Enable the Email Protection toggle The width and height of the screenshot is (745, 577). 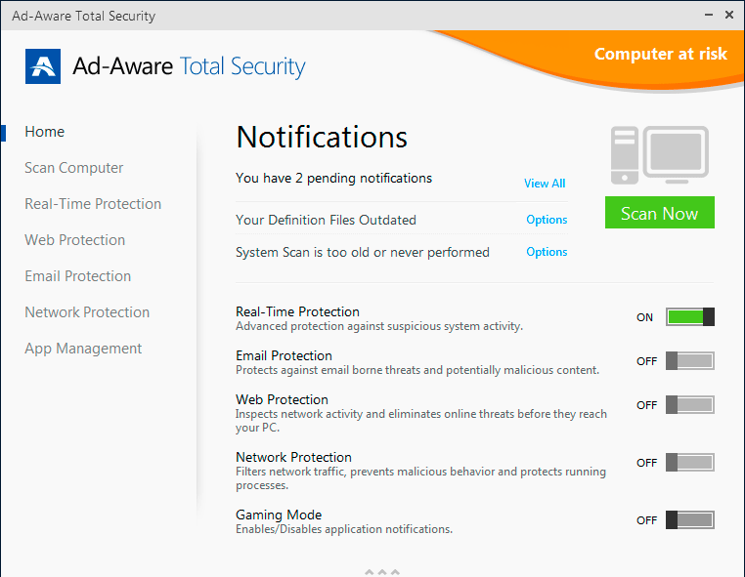[x=690, y=361]
